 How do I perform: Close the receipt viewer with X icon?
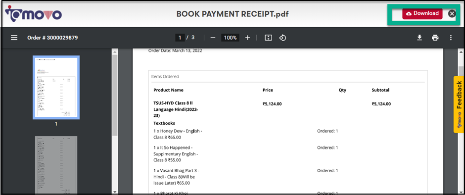point(452,14)
